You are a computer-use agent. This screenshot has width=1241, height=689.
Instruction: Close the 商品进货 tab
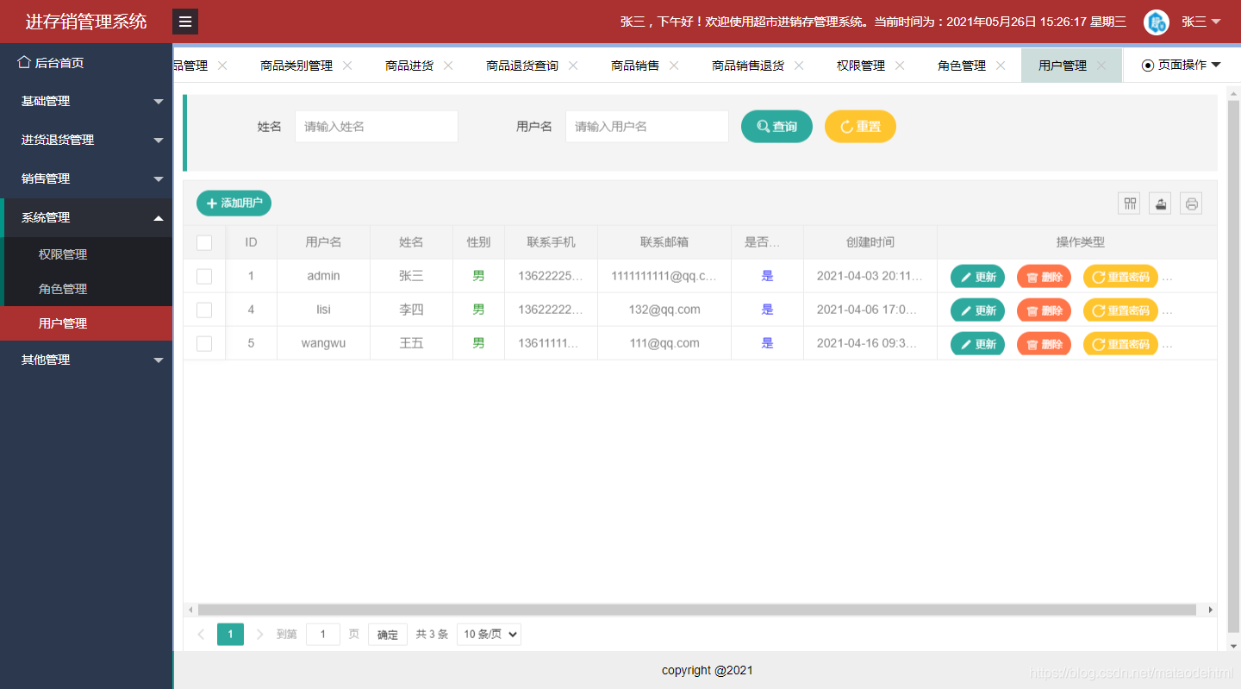coord(448,65)
